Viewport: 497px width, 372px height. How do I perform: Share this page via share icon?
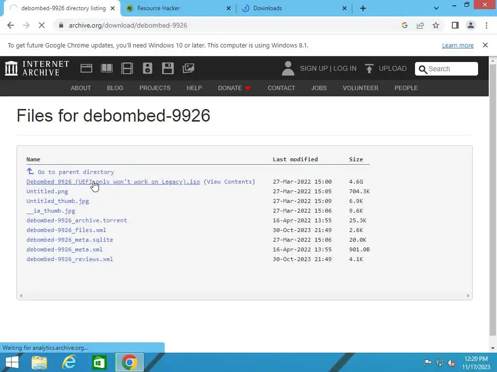click(x=420, y=25)
